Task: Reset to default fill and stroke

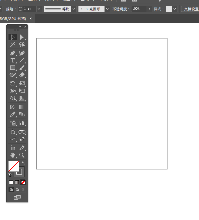Action: click(10, 175)
